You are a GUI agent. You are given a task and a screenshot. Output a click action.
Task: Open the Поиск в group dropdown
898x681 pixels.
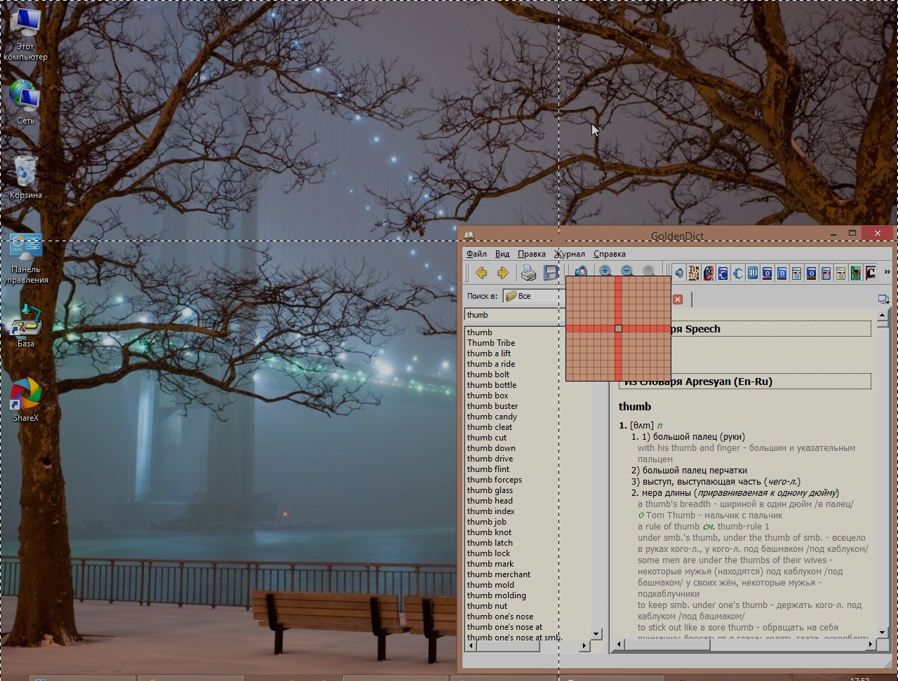(x=535, y=296)
